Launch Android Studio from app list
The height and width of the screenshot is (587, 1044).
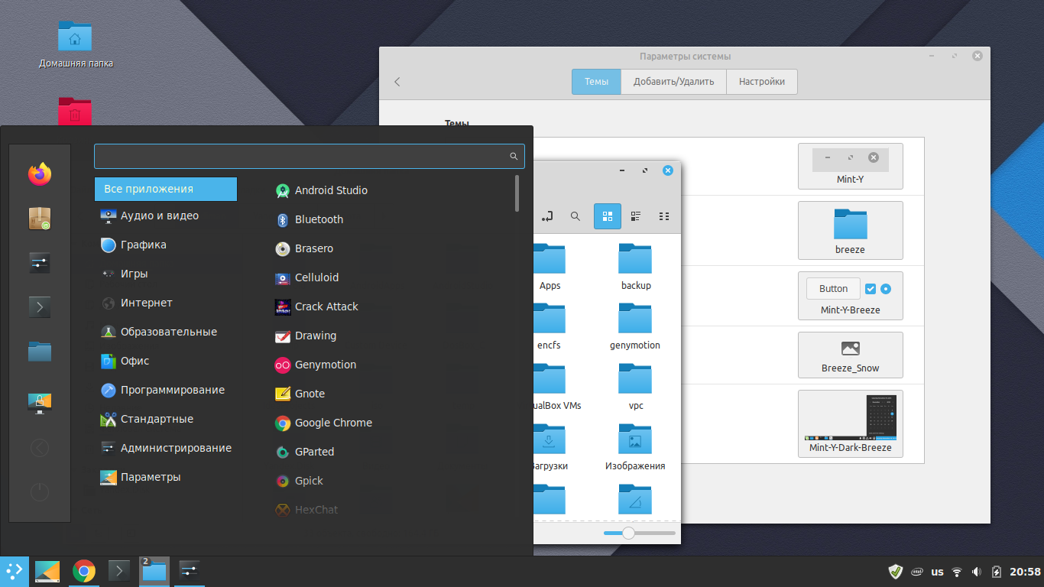click(x=321, y=190)
